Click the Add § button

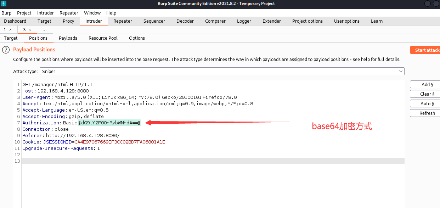tap(425, 84)
